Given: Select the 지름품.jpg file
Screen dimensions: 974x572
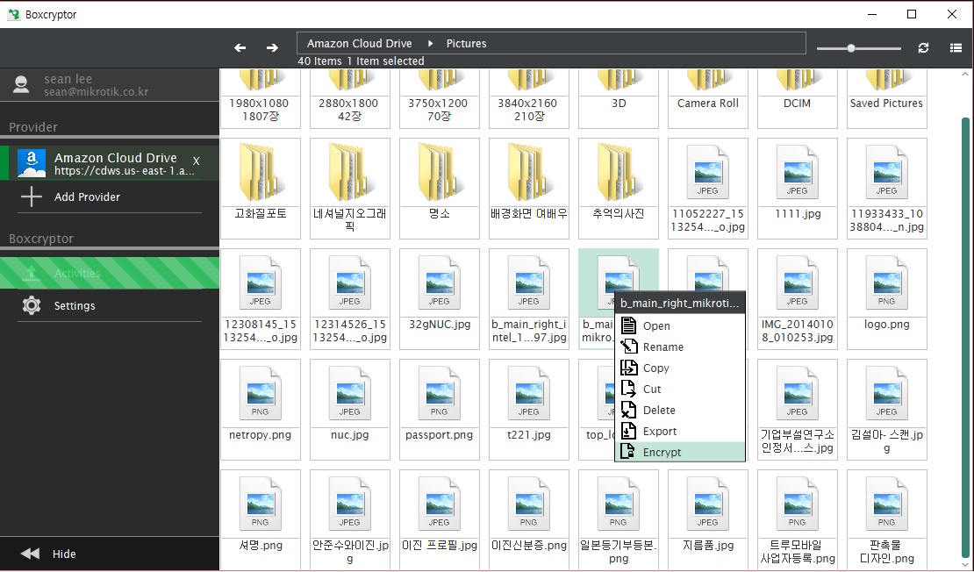Looking at the screenshot, I should click(707, 520).
